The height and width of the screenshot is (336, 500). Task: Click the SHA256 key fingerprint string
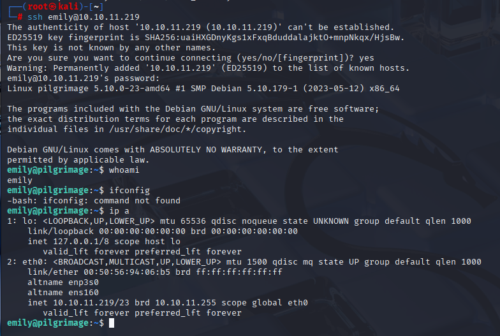[x=291, y=37]
